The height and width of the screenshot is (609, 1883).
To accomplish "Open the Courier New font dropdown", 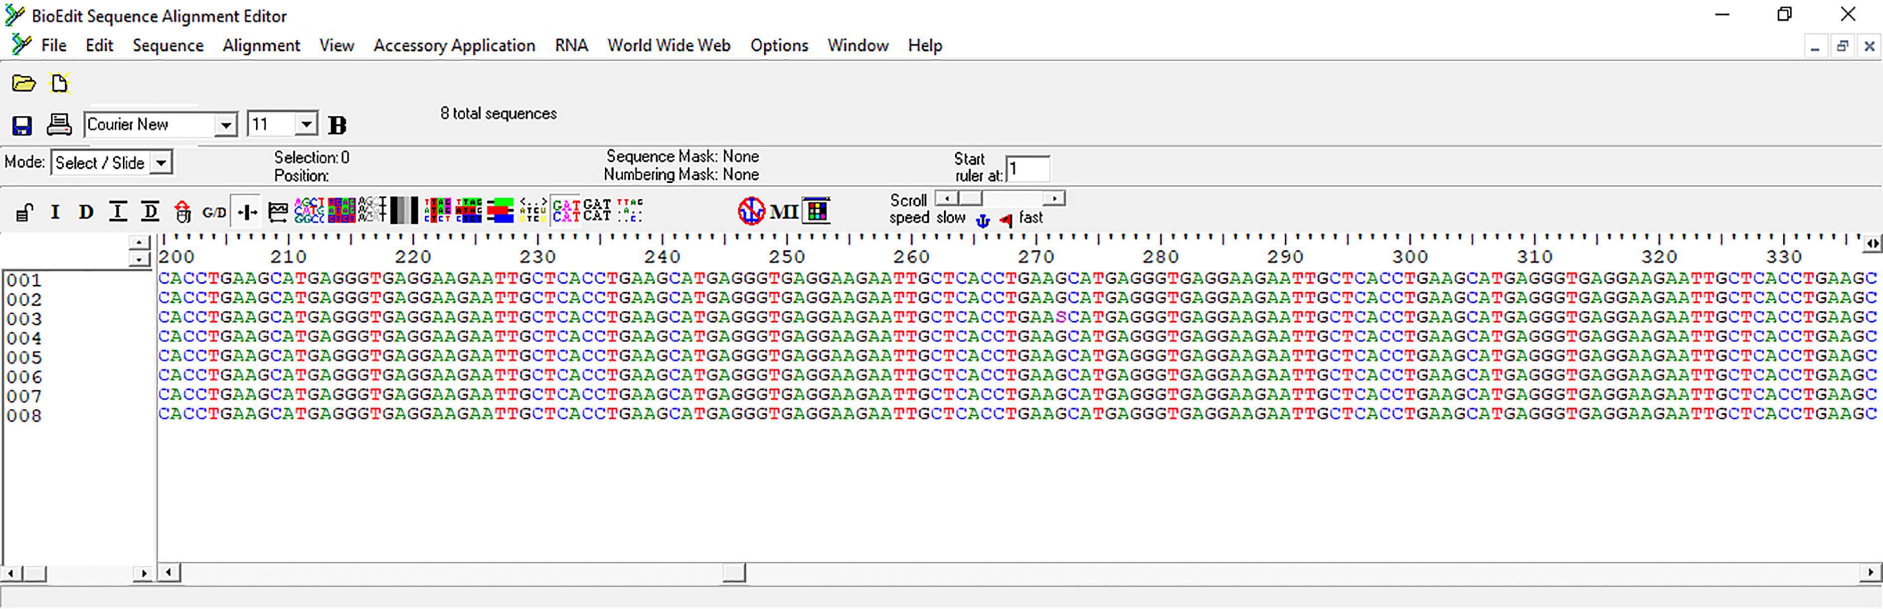I will click(x=226, y=125).
